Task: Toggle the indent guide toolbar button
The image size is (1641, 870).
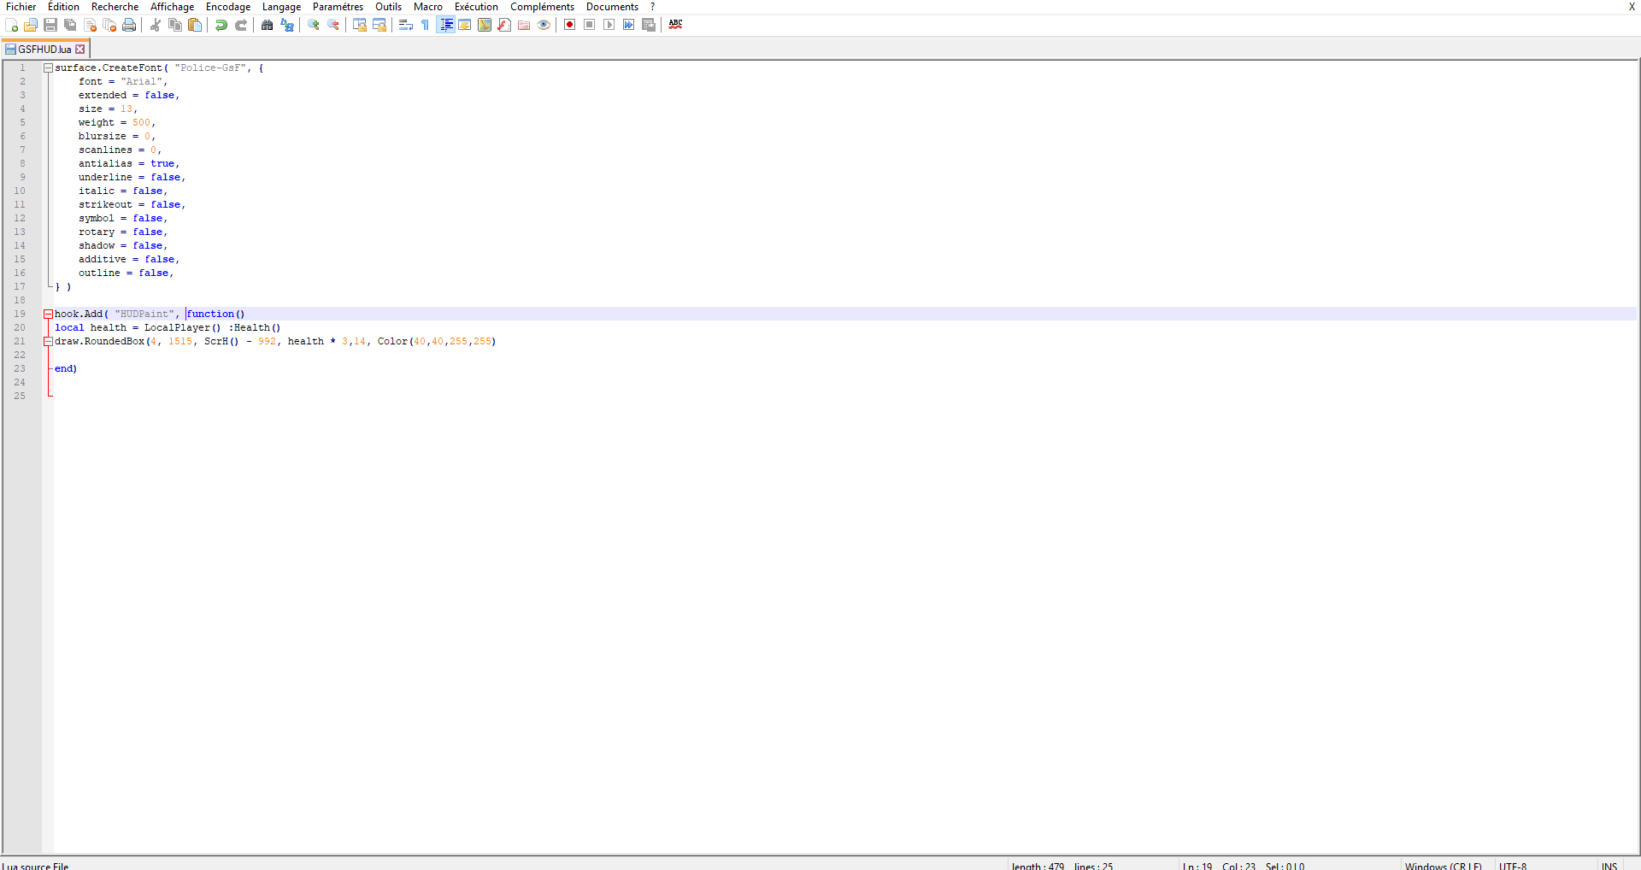Action: click(445, 25)
